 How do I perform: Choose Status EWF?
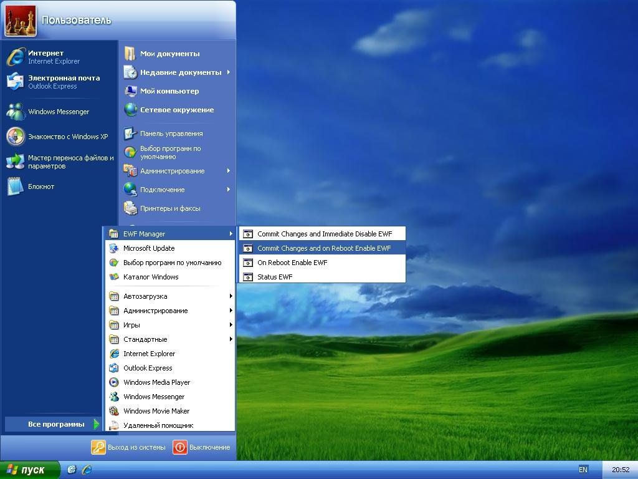322,277
